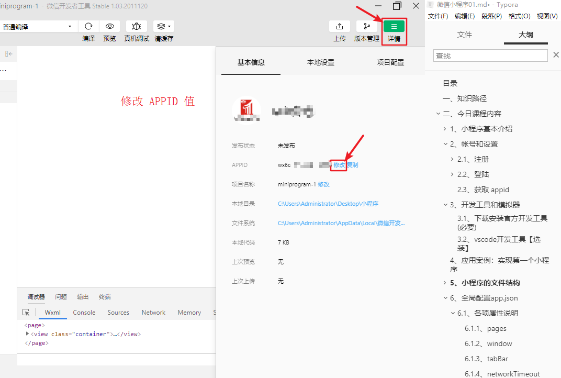Expand the 2.2、登陆 outline item

click(x=452, y=174)
